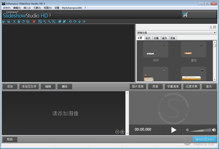Image resolution: width=219 pixels, height=149 pixels.
Task: Open the 所有分类 category dropdown
Action: pos(176,33)
